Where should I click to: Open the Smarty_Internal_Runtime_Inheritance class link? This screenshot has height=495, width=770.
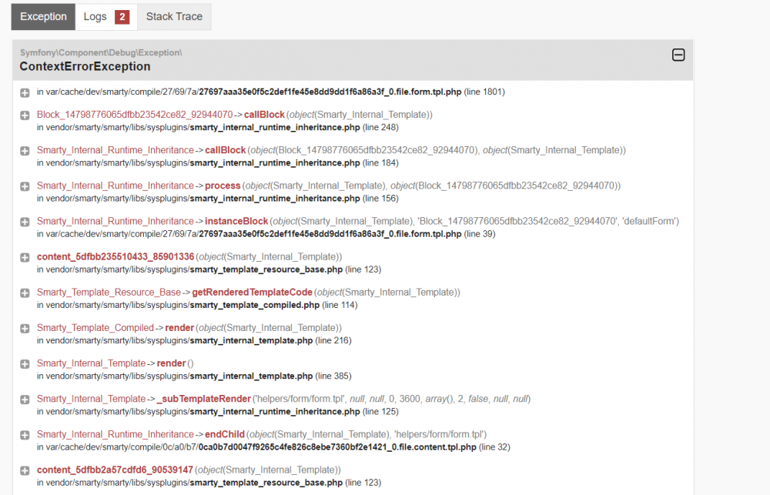(114, 150)
